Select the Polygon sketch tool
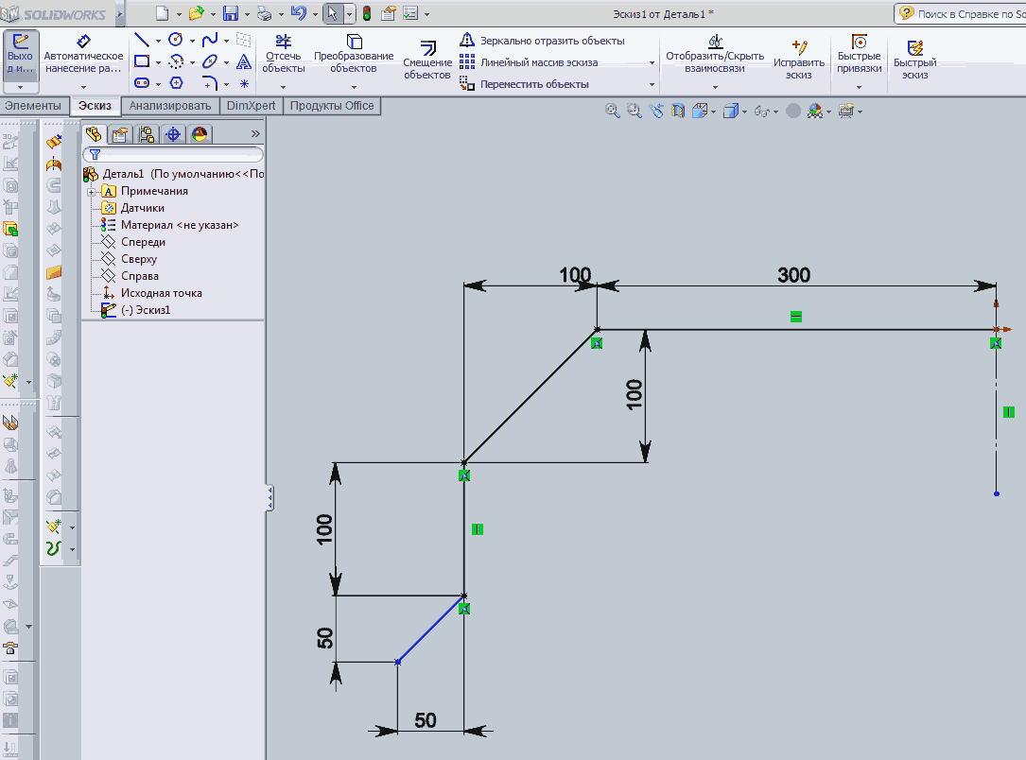 pos(176,83)
